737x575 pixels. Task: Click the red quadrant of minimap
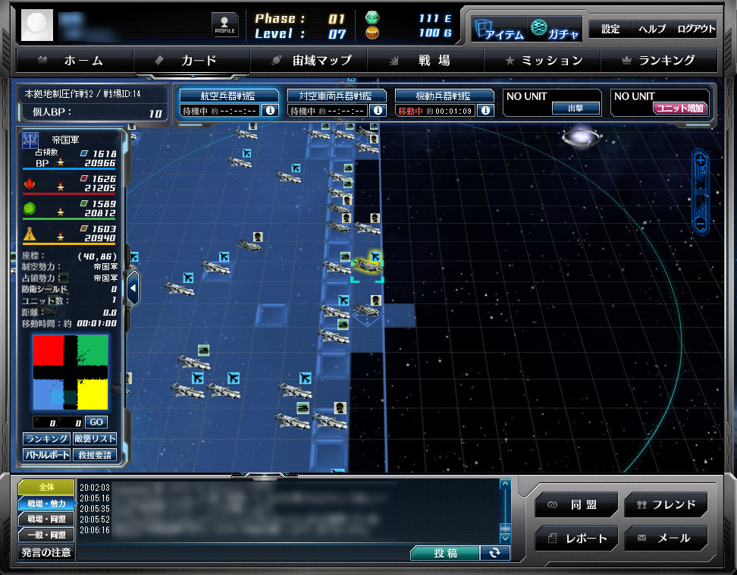tap(48, 350)
